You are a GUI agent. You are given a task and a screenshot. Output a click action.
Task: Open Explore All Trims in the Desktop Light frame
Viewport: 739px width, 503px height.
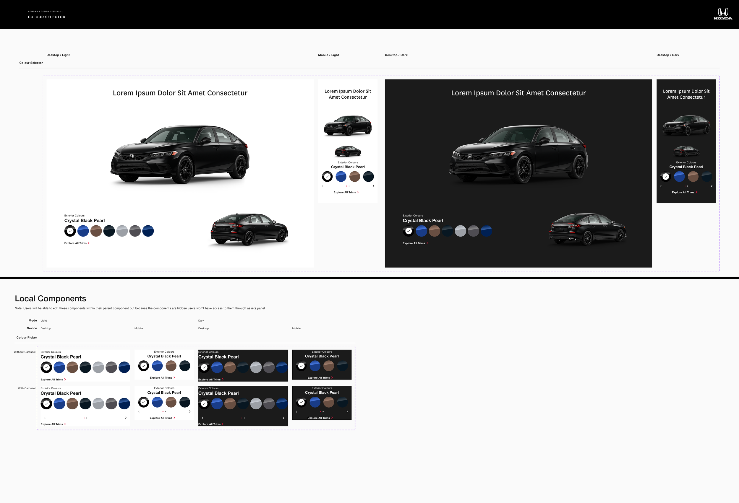(77, 243)
